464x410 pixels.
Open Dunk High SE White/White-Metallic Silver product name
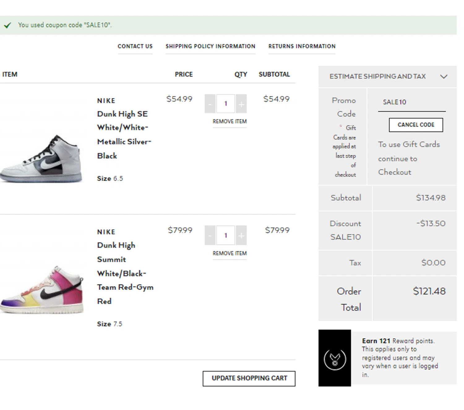[124, 135]
